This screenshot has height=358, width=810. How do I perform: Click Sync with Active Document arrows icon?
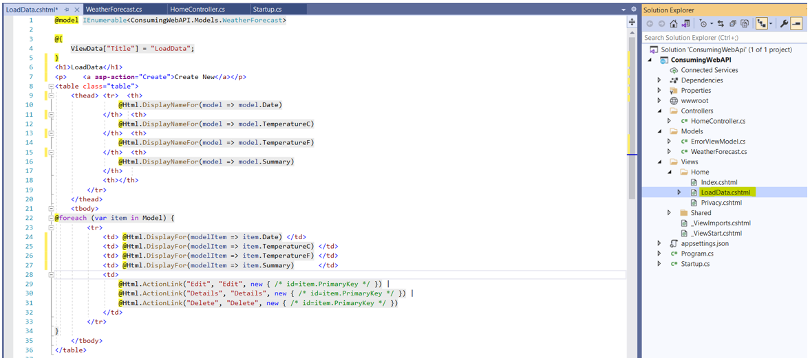[x=722, y=24]
